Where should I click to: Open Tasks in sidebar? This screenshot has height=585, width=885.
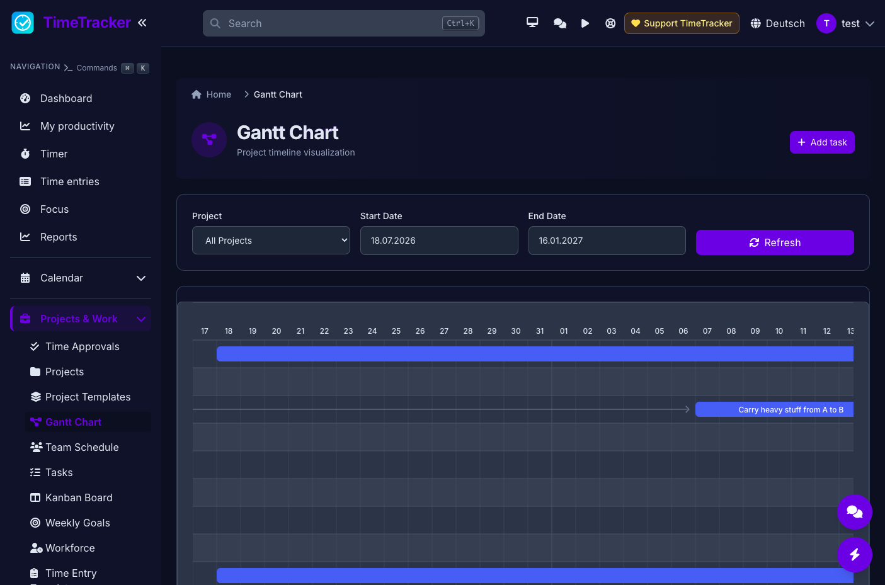88,472
